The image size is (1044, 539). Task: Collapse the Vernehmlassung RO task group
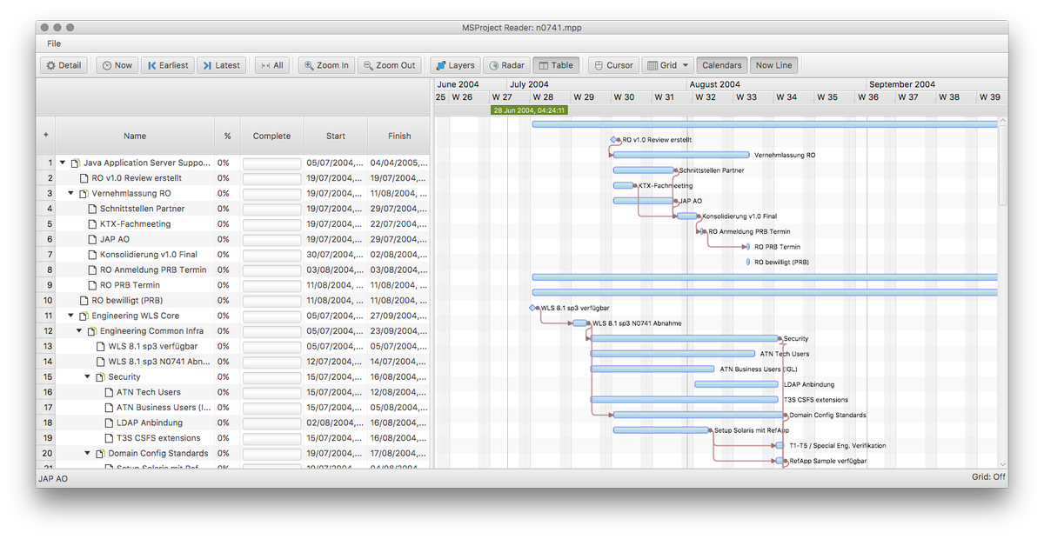pos(71,193)
